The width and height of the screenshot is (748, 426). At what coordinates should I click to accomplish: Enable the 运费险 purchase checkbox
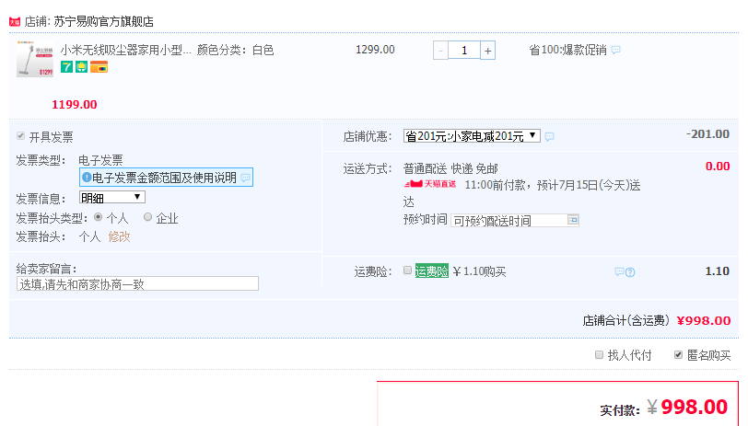tap(407, 271)
